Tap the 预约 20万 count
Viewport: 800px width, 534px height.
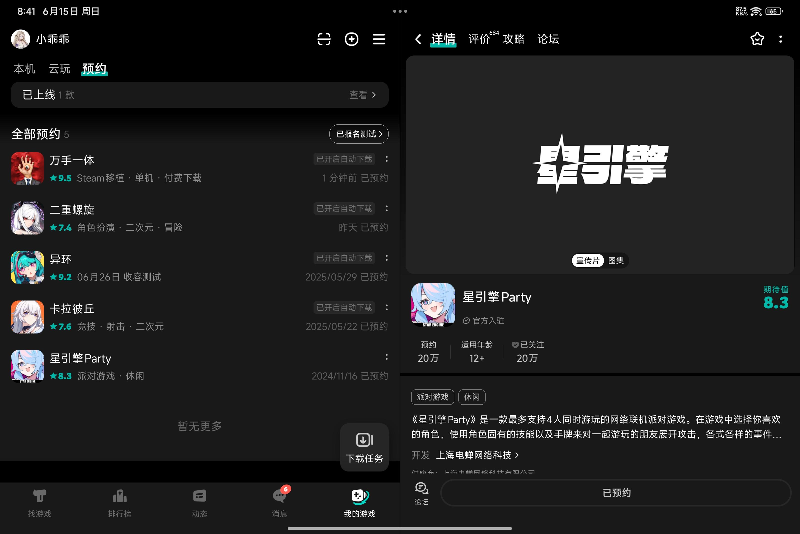tap(428, 351)
